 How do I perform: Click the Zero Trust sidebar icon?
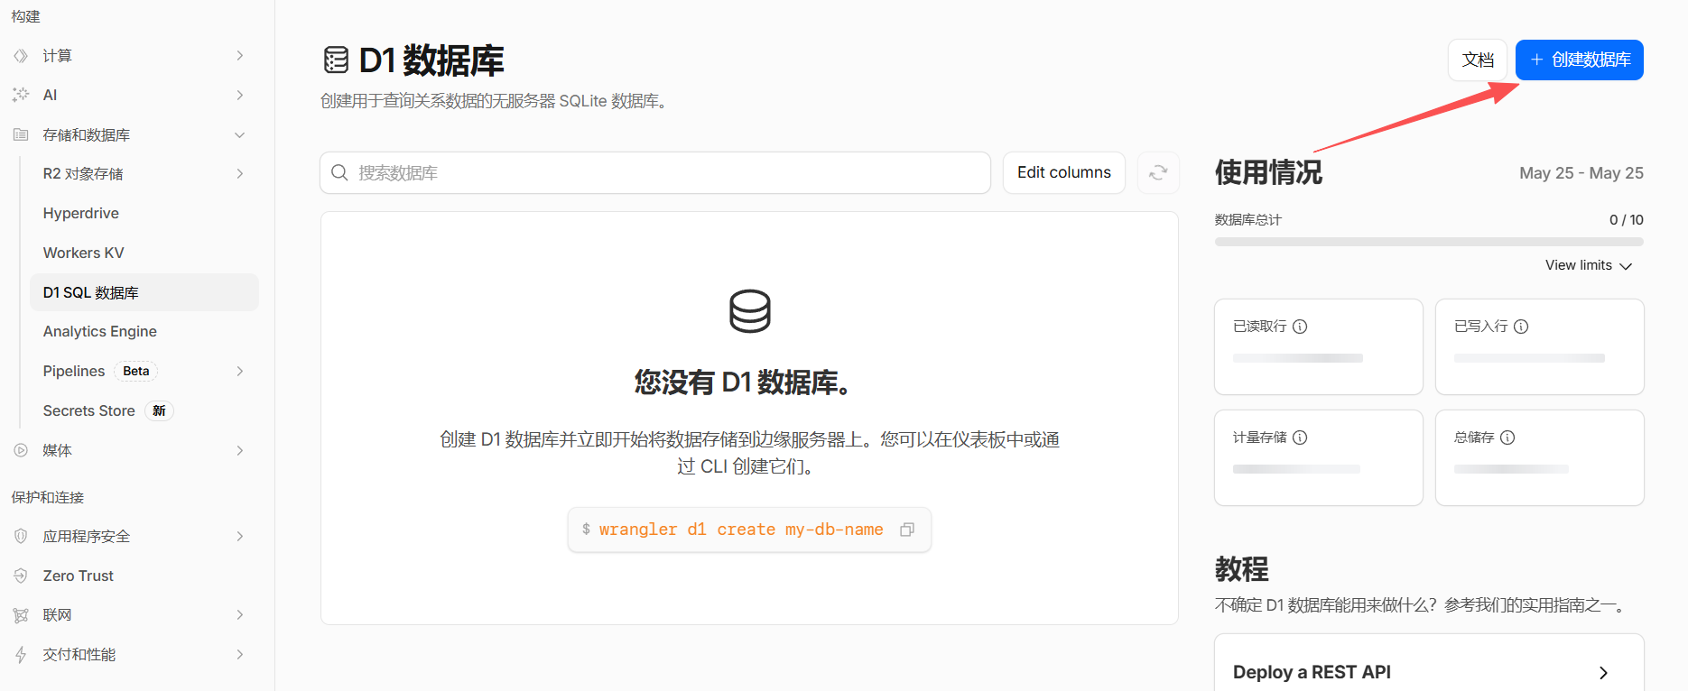tap(21, 576)
